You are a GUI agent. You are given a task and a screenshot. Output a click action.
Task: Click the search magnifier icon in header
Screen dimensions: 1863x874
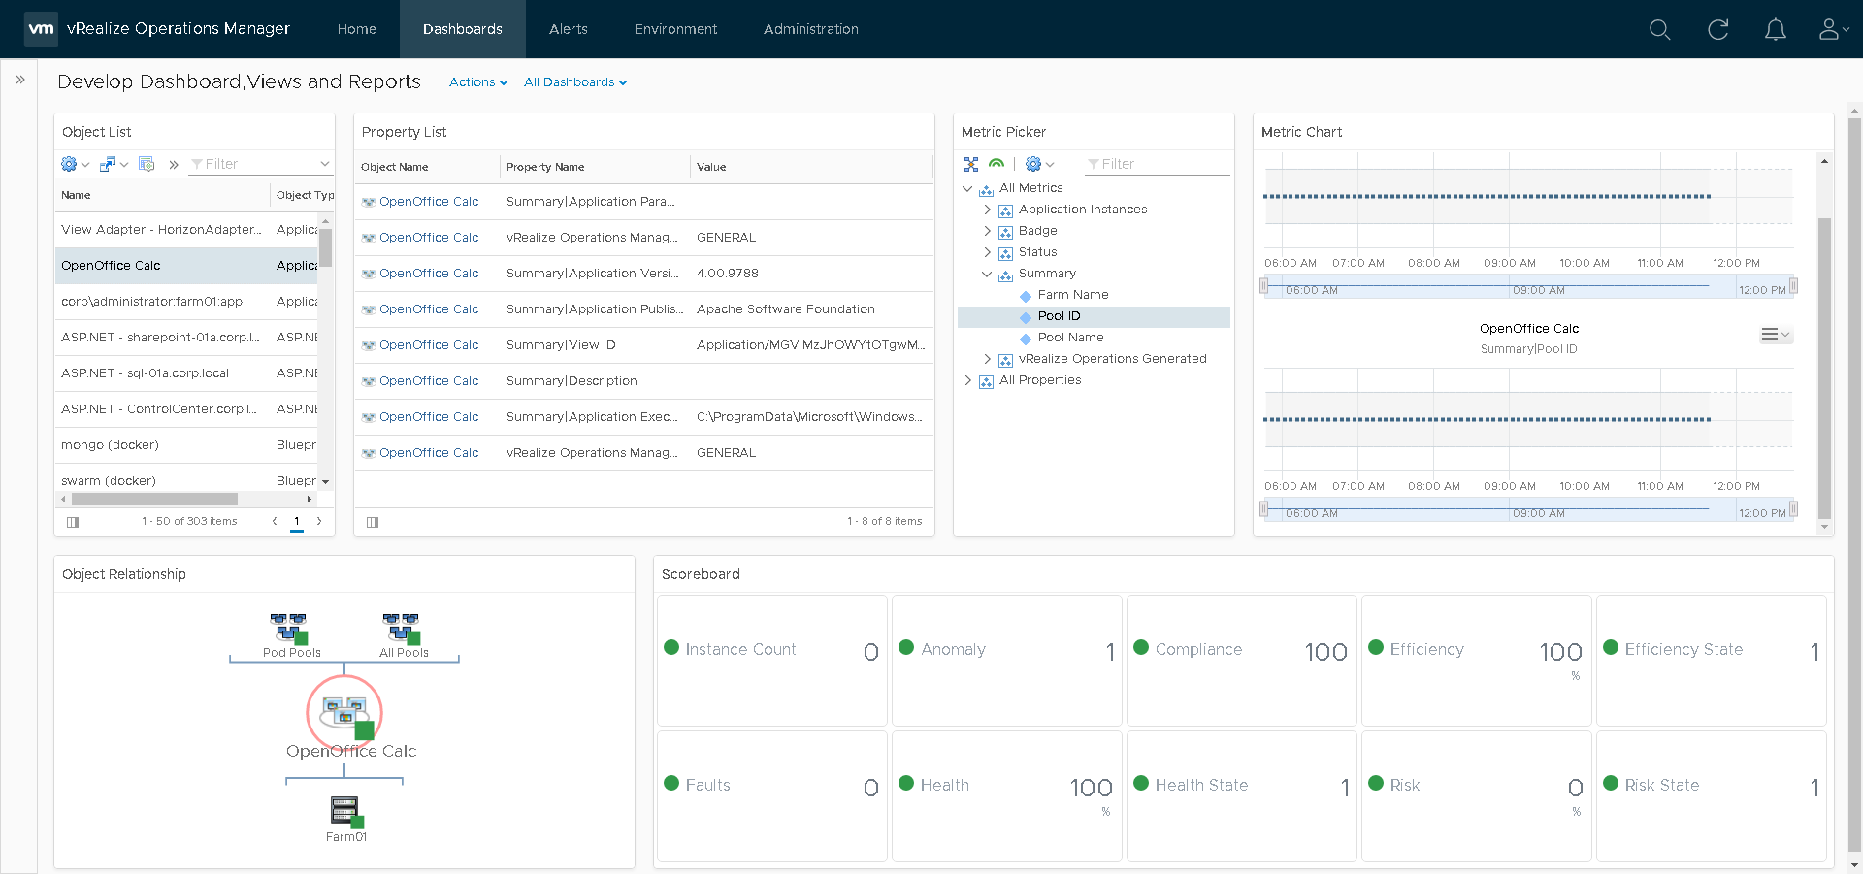(1659, 30)
